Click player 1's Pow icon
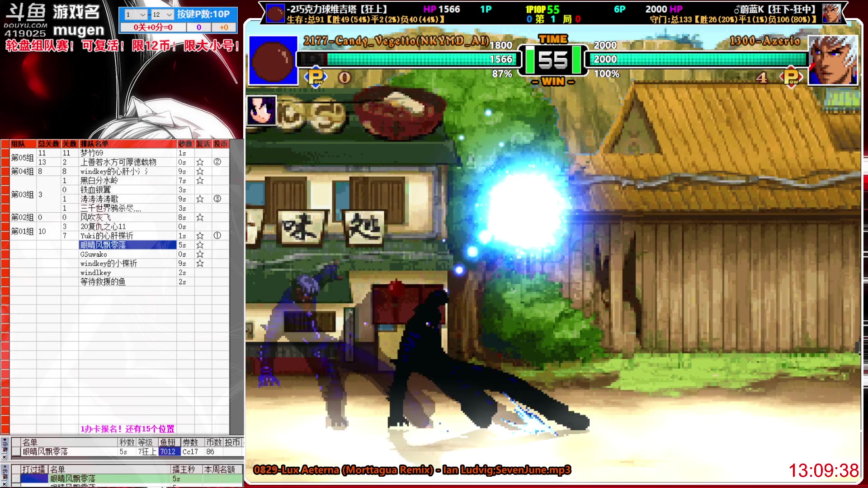This screenshot has width=868, height=488. (x=316, y=77)
